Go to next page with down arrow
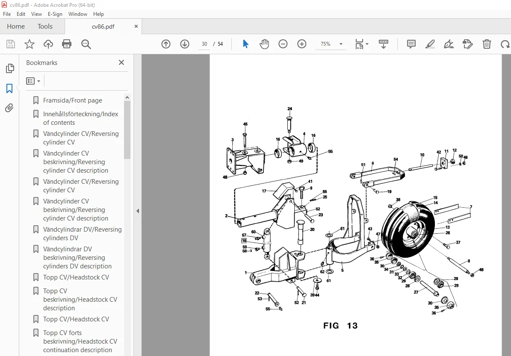Screen dimensions: 511x356 185,44
